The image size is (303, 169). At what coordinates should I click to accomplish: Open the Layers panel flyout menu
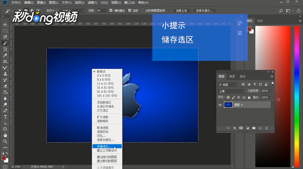pyautogui.click(x=272, y=76)
